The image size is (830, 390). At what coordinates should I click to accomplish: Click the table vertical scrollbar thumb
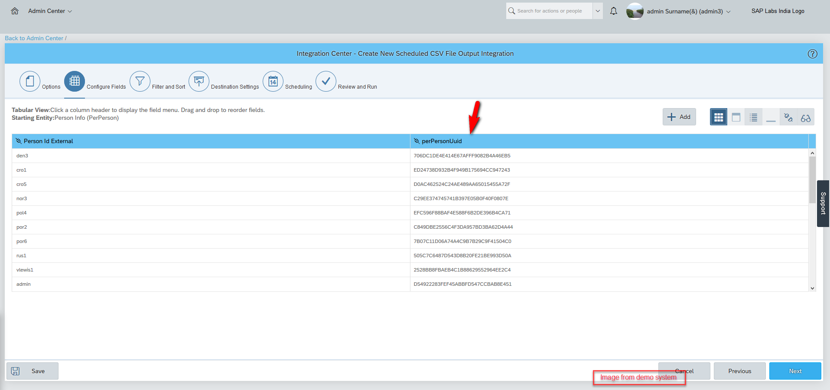click(812, 180)
